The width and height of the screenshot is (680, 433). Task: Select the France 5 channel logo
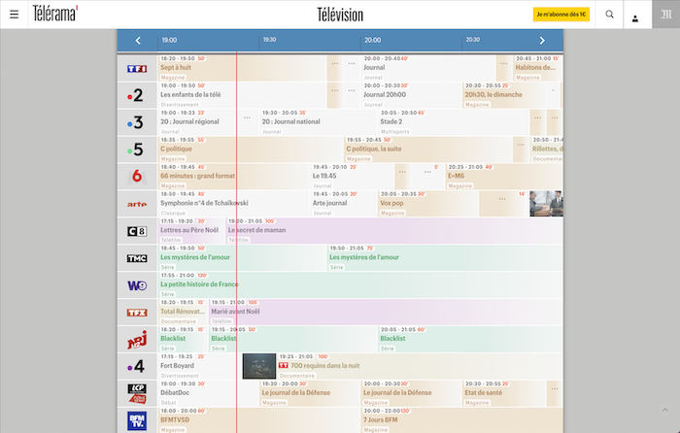point(135,150)
